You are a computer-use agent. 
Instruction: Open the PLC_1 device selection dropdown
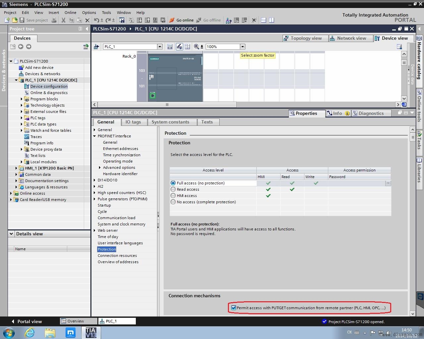point(160,47)
